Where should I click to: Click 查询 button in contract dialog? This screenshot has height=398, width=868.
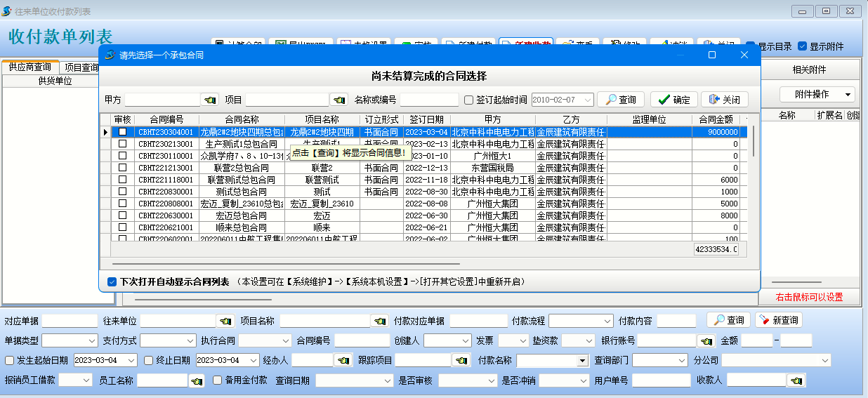coord(621,100)
